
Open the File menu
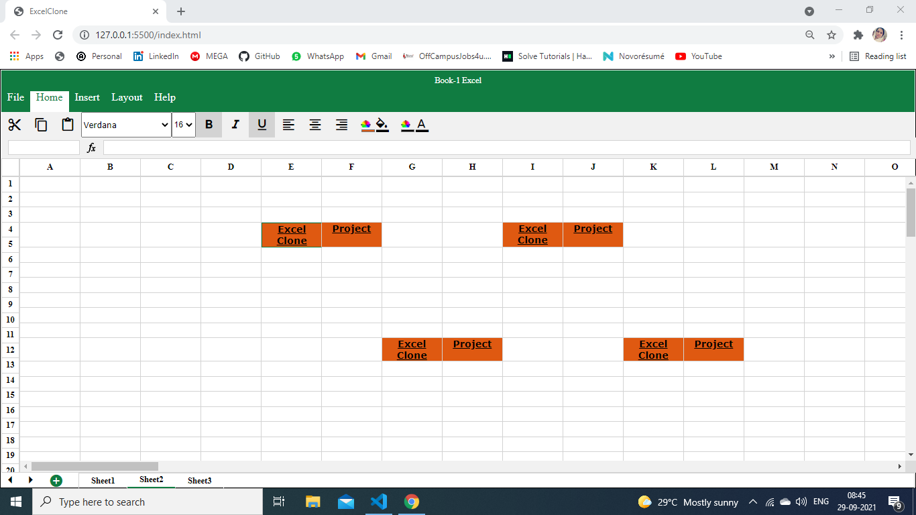coord(15,97)
